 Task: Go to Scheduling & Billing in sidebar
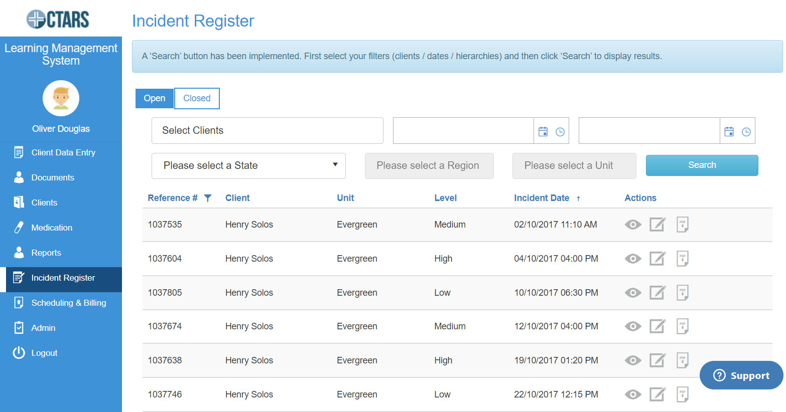click(68, 303)
